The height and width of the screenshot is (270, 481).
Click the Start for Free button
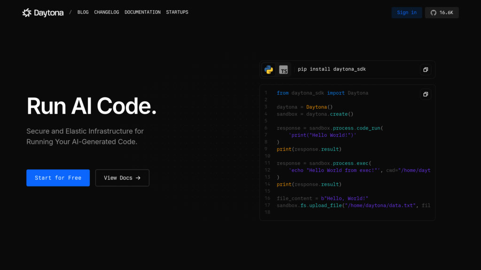[58, 178]
